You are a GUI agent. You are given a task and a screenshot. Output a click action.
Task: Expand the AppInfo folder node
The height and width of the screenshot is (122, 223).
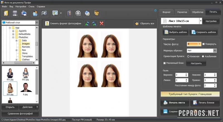[x=13, y=31]
